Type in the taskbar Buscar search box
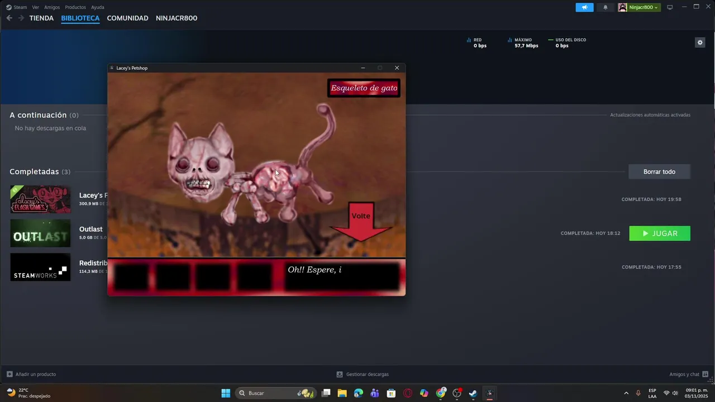This screenshot has height=402, width=715. coord(276,393)
